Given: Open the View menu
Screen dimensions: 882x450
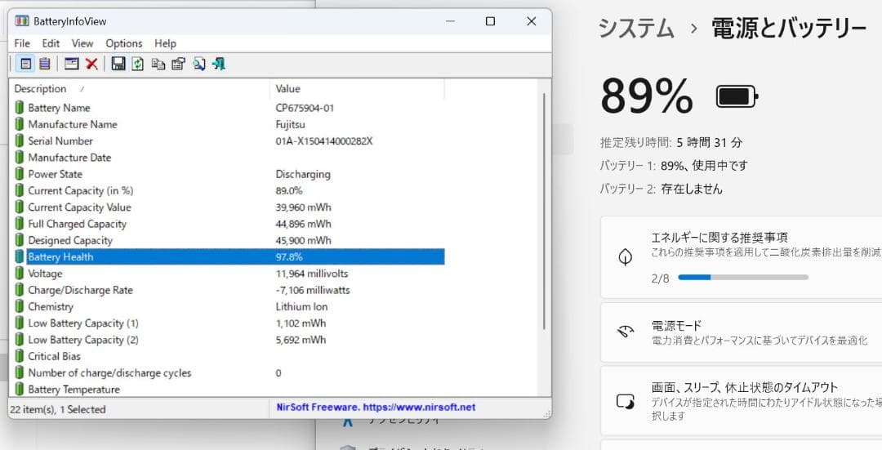Looking at the screenshot, I should pos(82,43).
